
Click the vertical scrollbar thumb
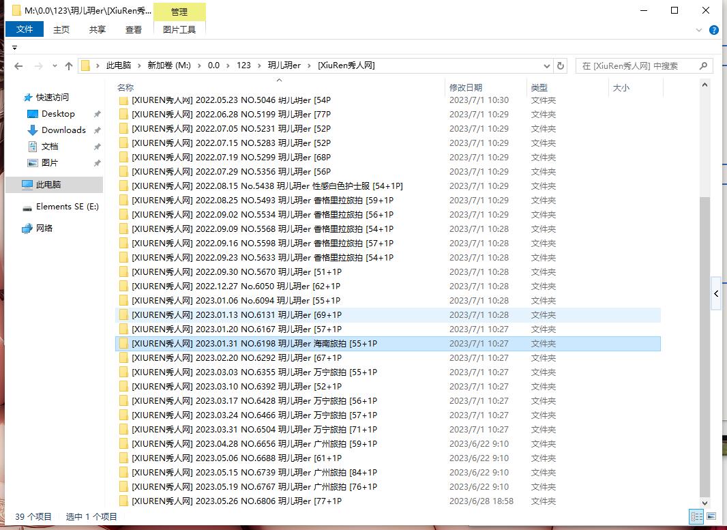pos(704,347)
